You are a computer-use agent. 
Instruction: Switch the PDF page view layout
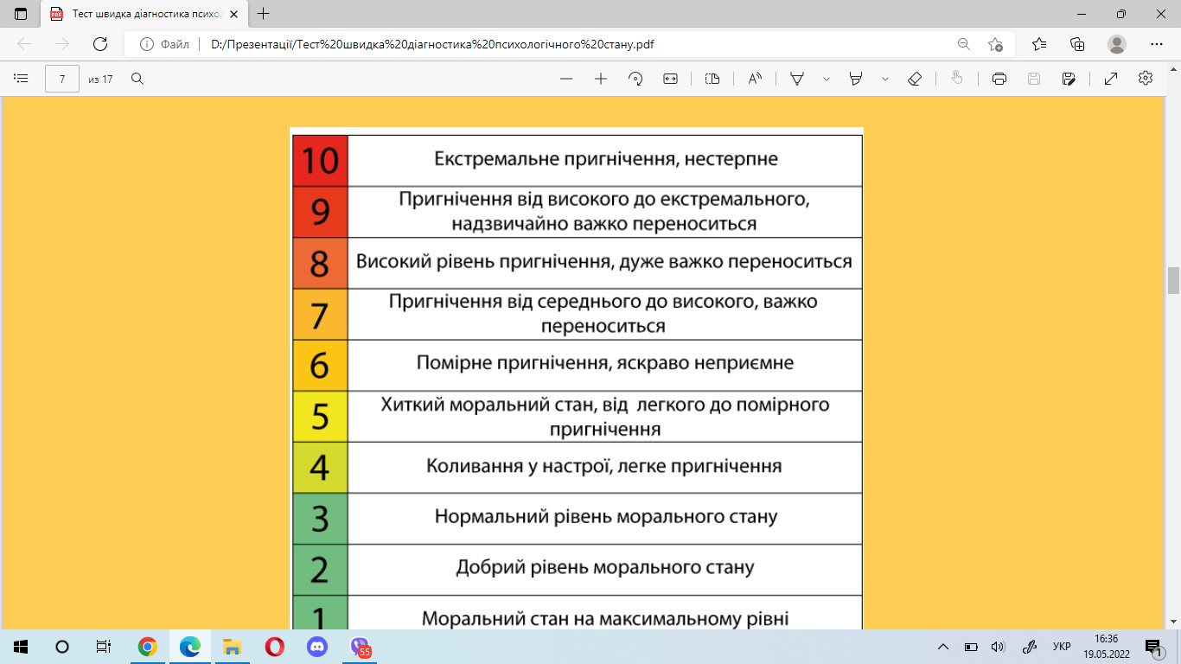tap(712, 79)
